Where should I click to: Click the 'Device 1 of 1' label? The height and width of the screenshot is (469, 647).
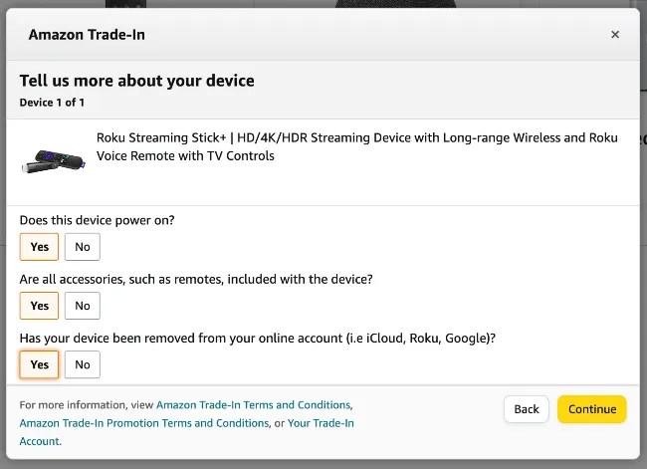pyautogui.click(x=52, y=103)
